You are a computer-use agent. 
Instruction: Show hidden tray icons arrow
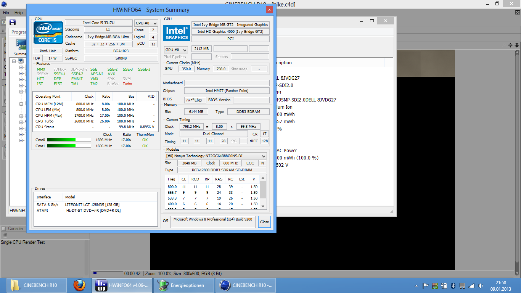coord(416,285)
